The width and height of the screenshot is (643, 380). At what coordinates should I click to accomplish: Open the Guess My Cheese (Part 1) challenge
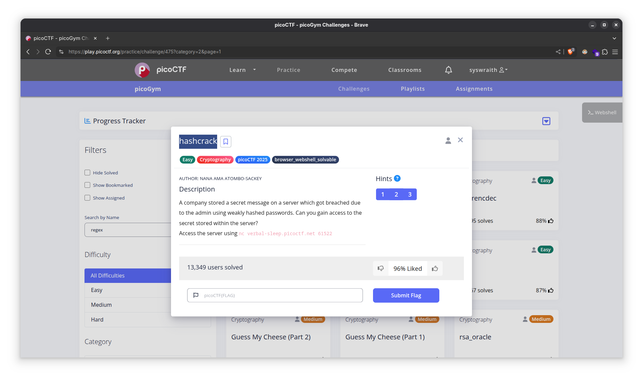[385, 337]
